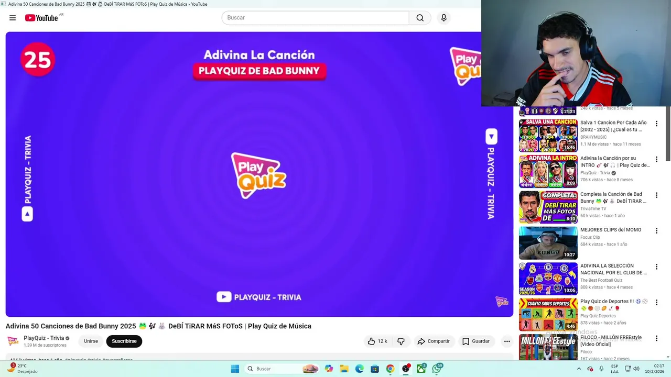Click the '1.39 M de suscriptores' text
The height and width of the screenshot is (377, 671).
(x=45, y=346)
